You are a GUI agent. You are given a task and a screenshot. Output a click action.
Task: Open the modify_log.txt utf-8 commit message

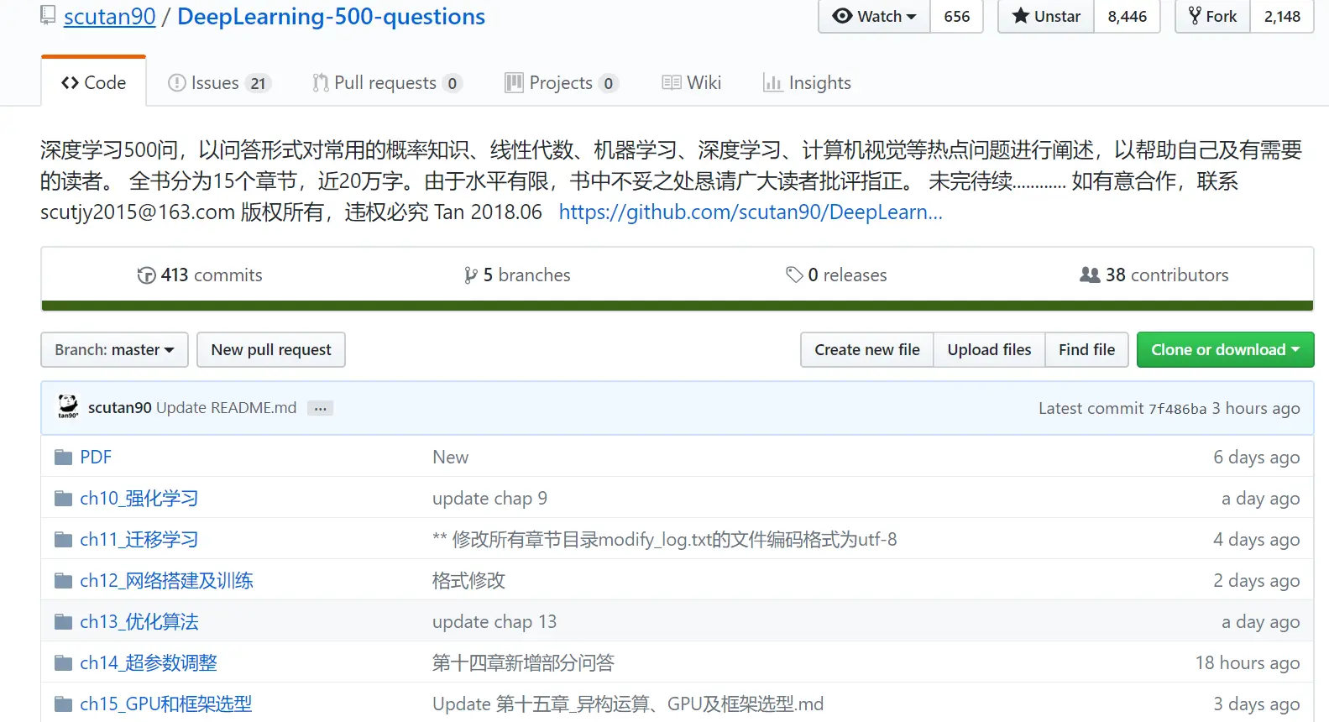[665, 539]
